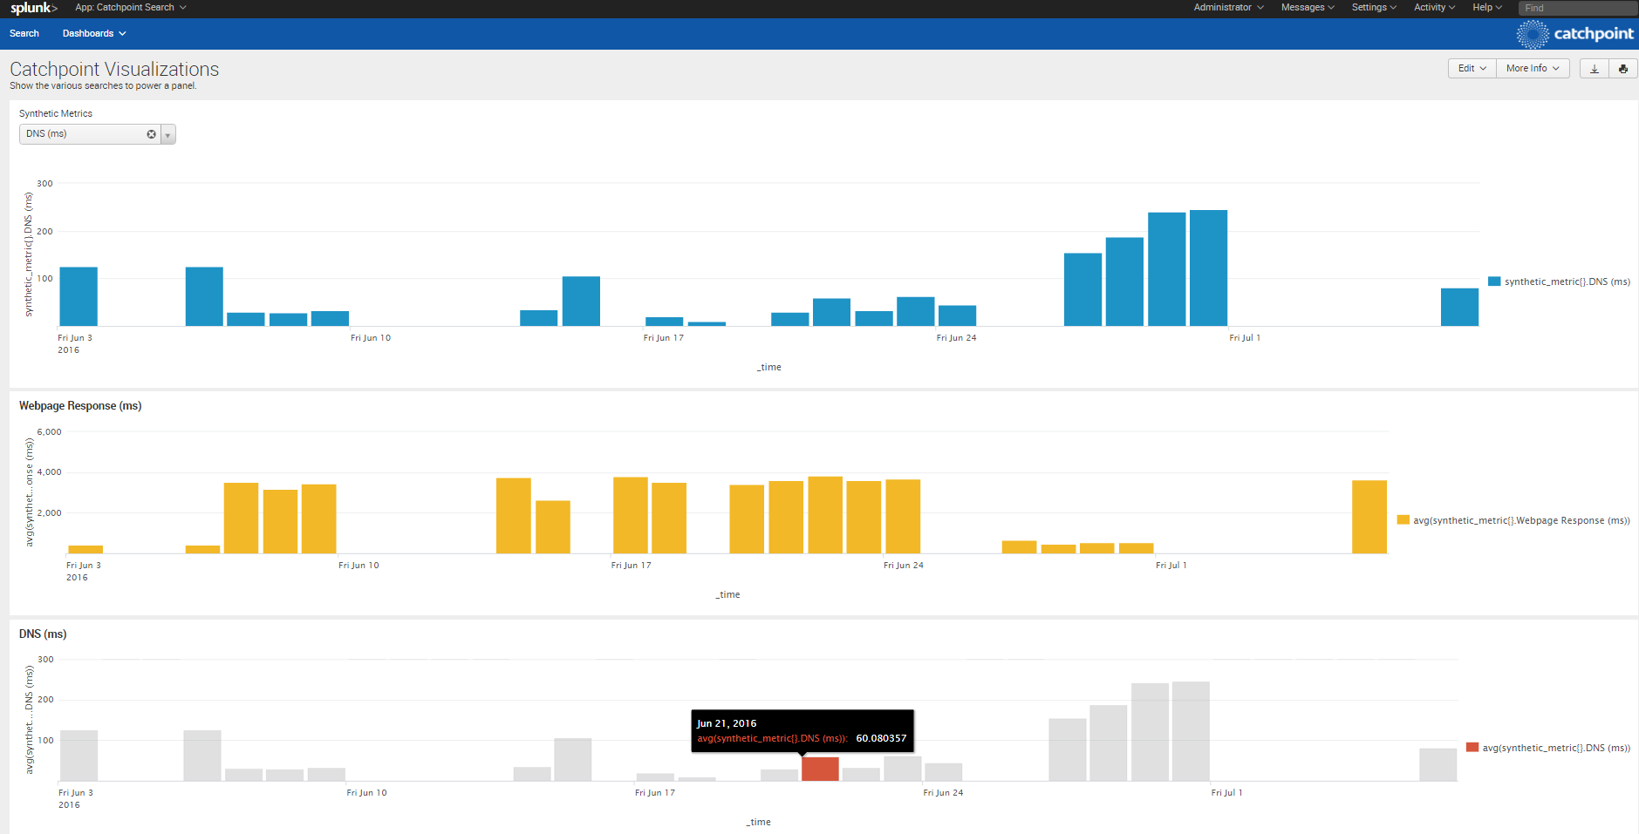
Task: Click highlighted red Jun 21 DNS bar
Action: (x=820, y=769)
